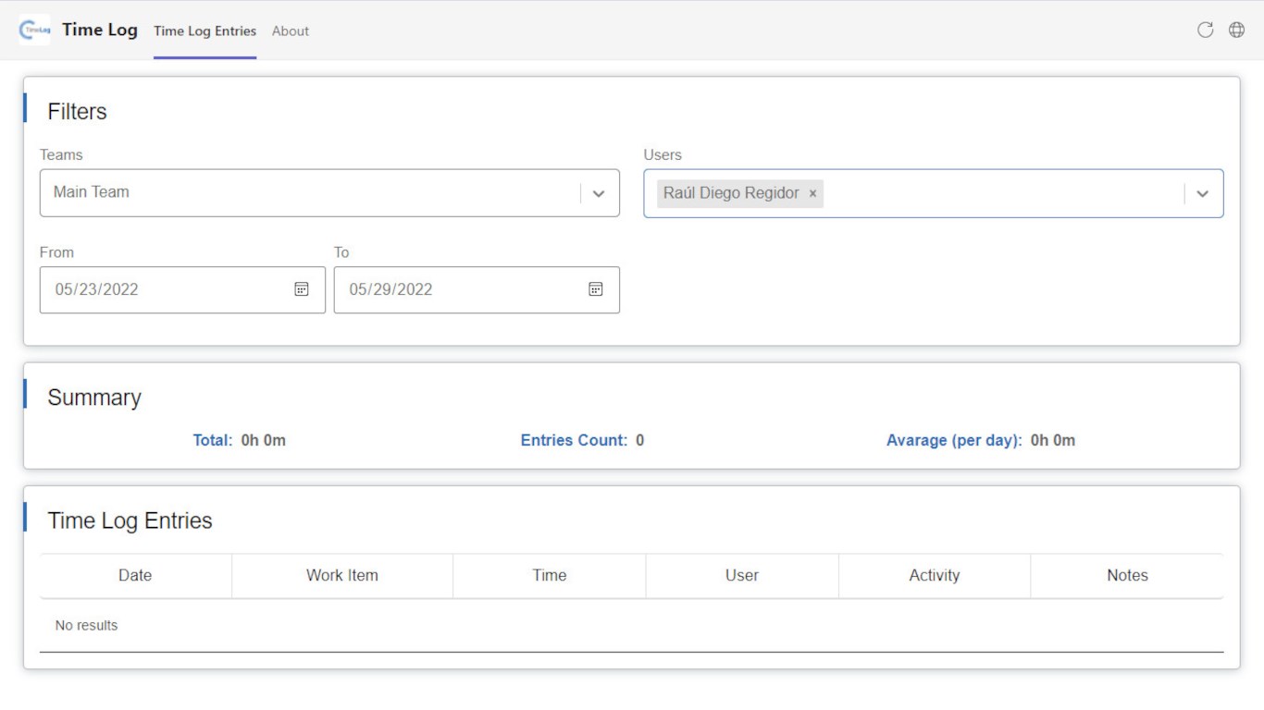
Task: Click the Notes column header
Action: pos(1127,575)
